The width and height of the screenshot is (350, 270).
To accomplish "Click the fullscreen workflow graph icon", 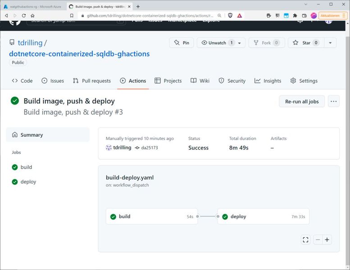I will click(305, 240).
